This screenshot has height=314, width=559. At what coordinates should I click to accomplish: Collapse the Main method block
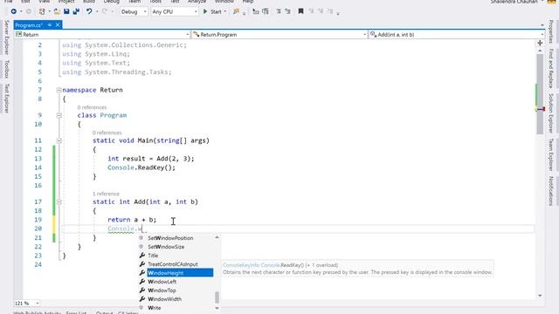(59, 140)
